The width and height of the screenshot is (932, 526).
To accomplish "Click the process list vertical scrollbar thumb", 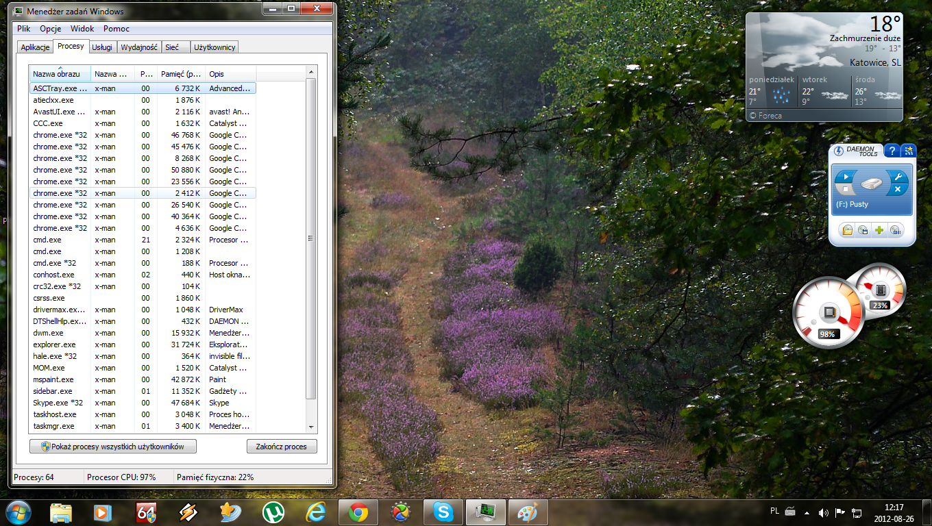I will point(311,238).
